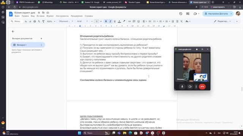Decrease font size with minus button
Viewport: 243px width, 136px height.
[x=92, y=21]
